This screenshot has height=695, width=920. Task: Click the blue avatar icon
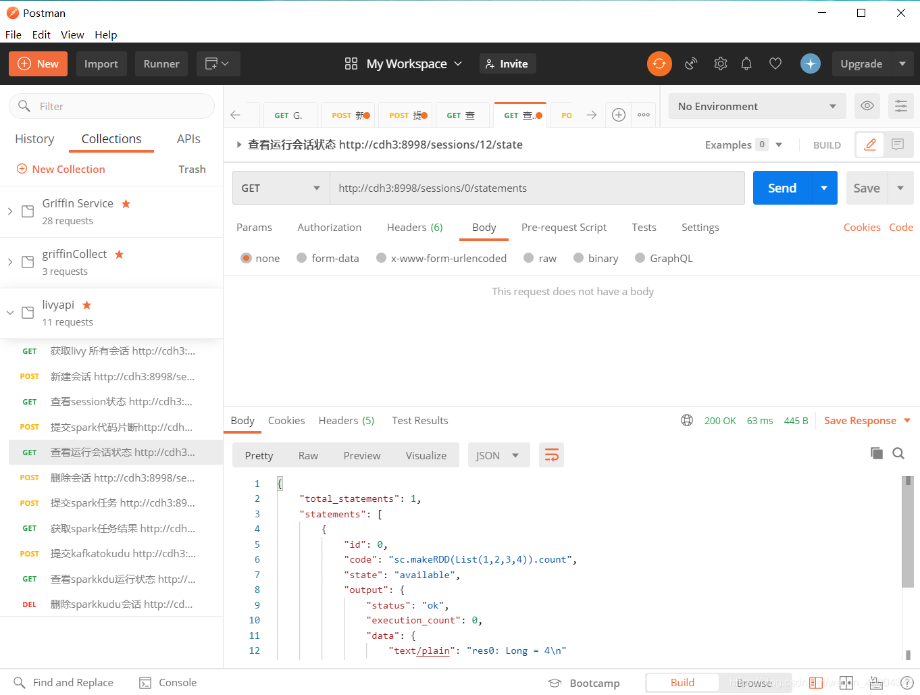811,63
